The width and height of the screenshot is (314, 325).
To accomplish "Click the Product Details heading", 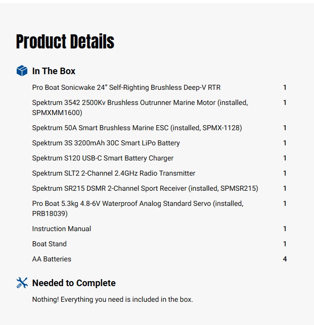I will [x=65, y=42].
